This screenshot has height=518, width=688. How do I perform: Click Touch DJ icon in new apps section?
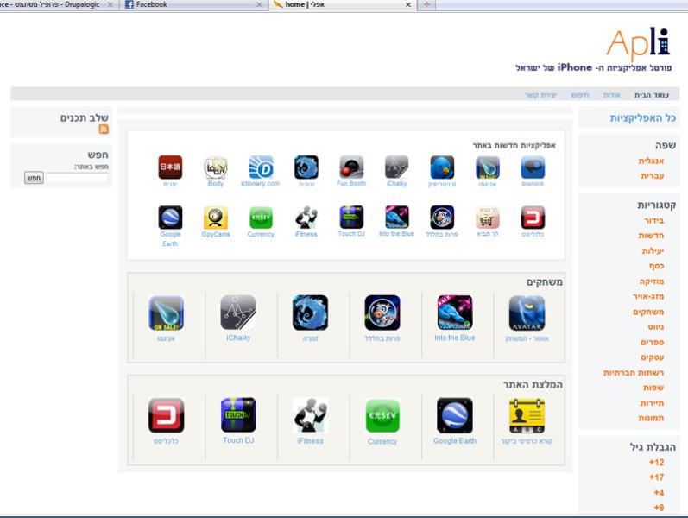point(351,218)
